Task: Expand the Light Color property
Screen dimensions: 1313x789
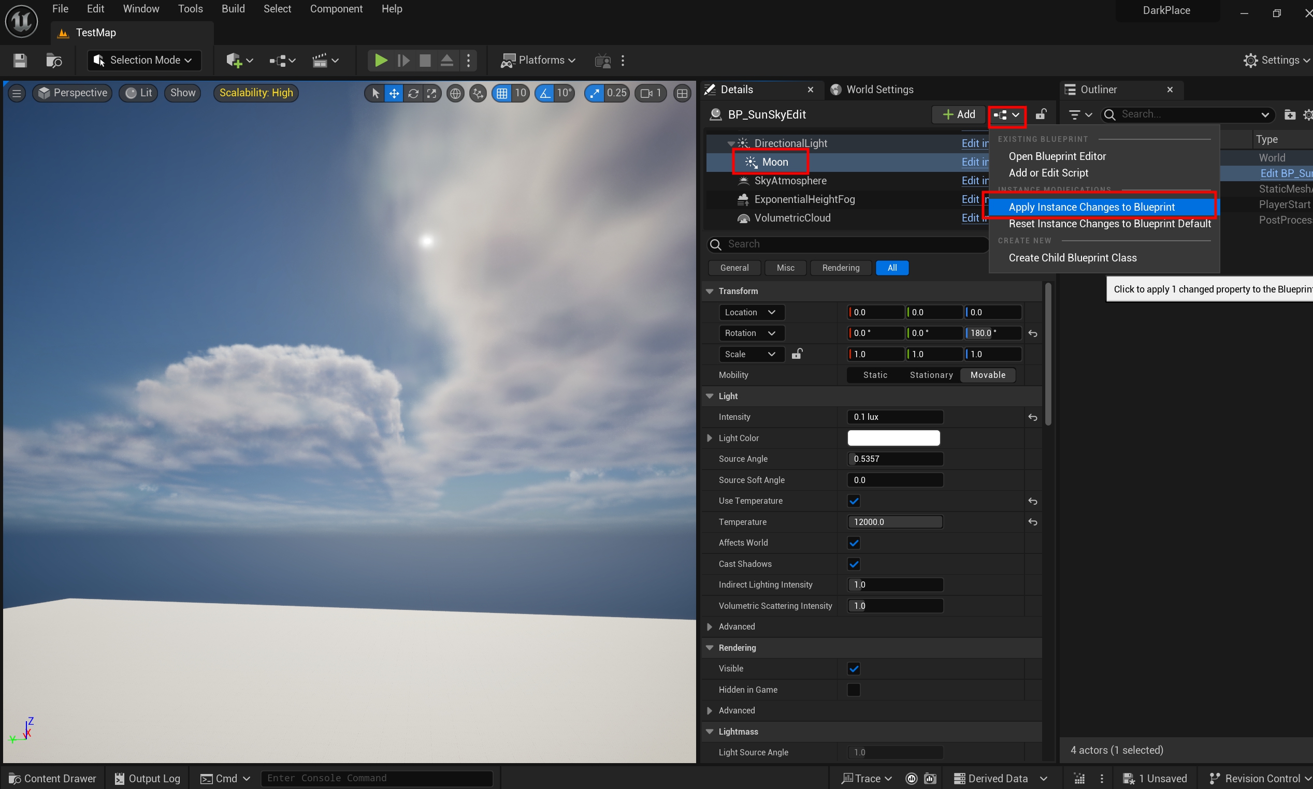Action: click(x=710, y=438)
